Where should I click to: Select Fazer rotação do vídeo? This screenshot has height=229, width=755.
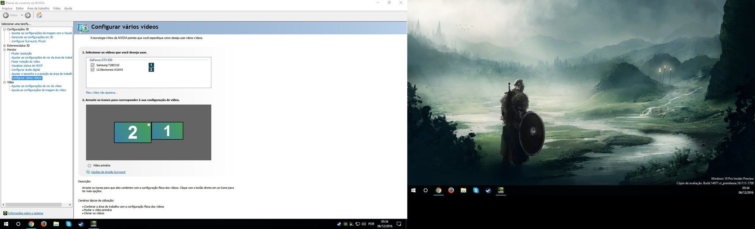[x=25, y=62]
